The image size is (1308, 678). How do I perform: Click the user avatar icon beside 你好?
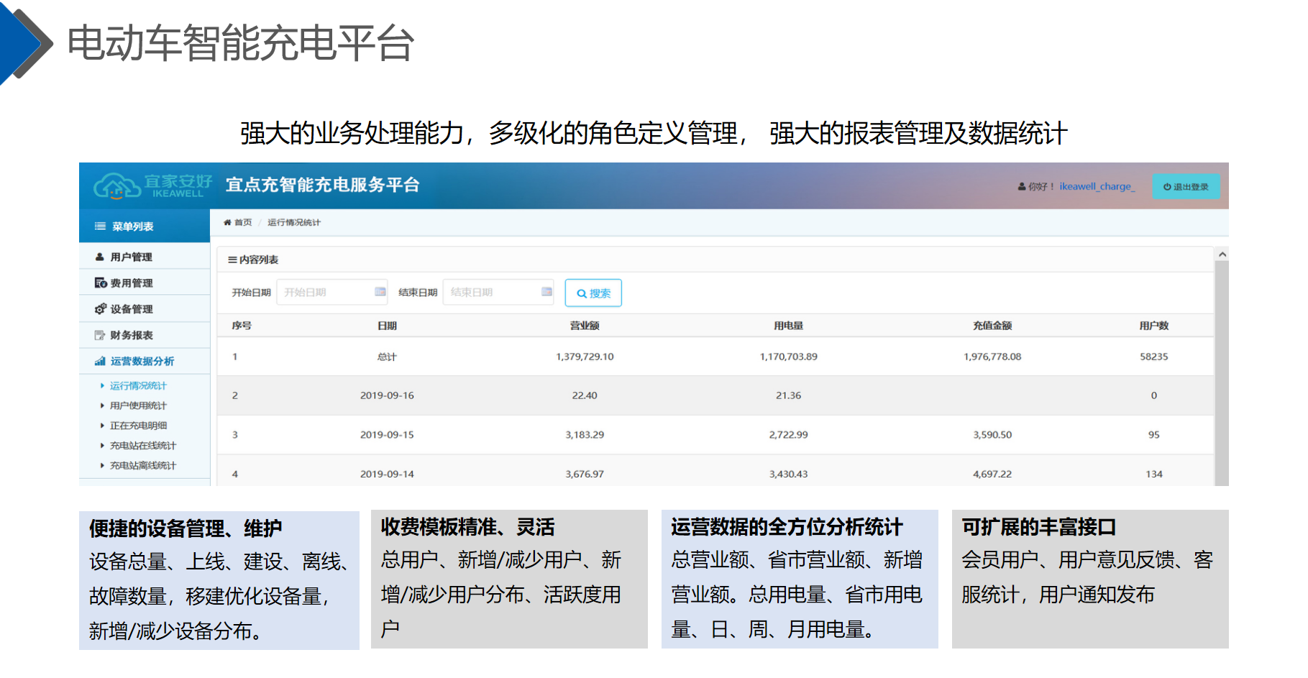[1022, 186]
